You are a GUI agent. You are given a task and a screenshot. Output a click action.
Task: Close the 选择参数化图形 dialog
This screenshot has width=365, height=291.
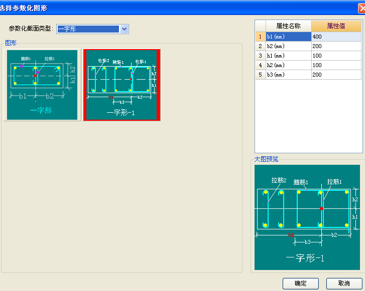(x=361, y=9)
